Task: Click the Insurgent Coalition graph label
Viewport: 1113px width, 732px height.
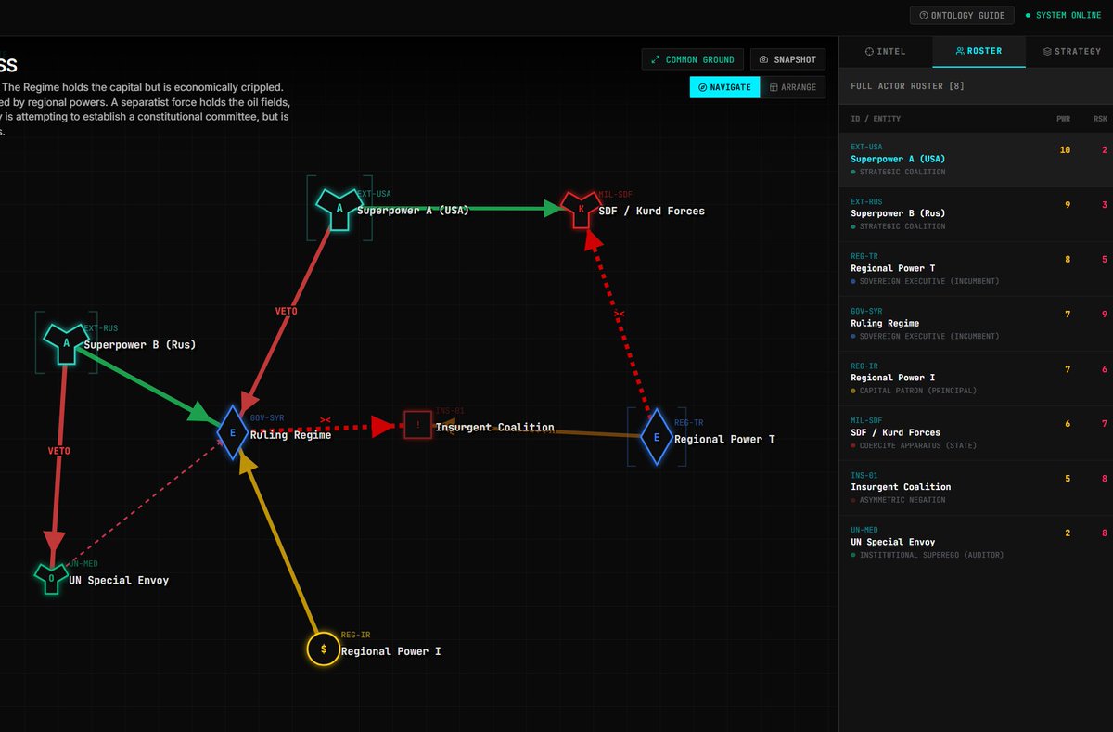Action: click(x=494, y=428)
